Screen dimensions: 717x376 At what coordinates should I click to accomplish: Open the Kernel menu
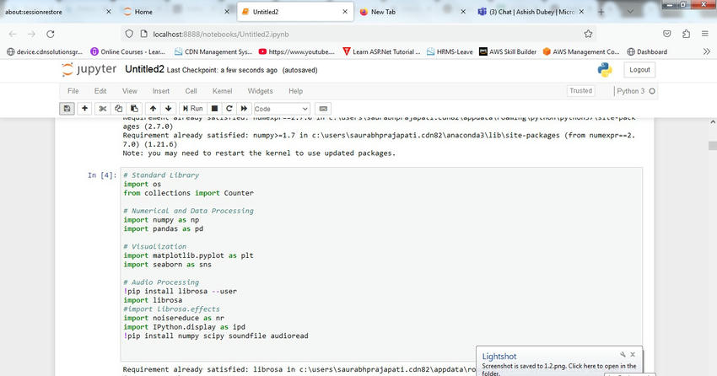click(222, 91)
